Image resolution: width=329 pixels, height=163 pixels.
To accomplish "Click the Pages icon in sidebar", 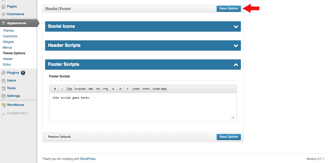I will (x=4, y=6).
